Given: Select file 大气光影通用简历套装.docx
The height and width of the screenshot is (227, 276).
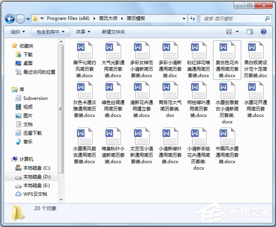Looking at the screenshot, I should (x=113, y=60).
